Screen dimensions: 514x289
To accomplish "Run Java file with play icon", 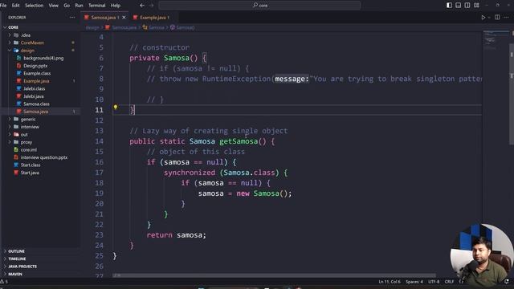I will tap(483, 18).
